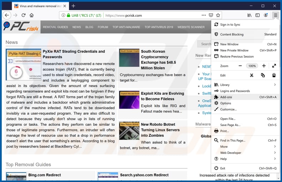Open New Roboto Botnet article
282x182 pixels.
(160, 130)
